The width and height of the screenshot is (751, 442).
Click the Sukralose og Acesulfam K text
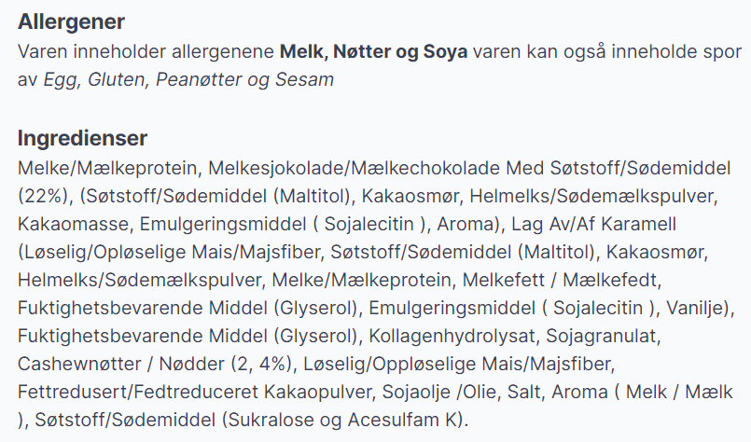(x=342, y=420)
